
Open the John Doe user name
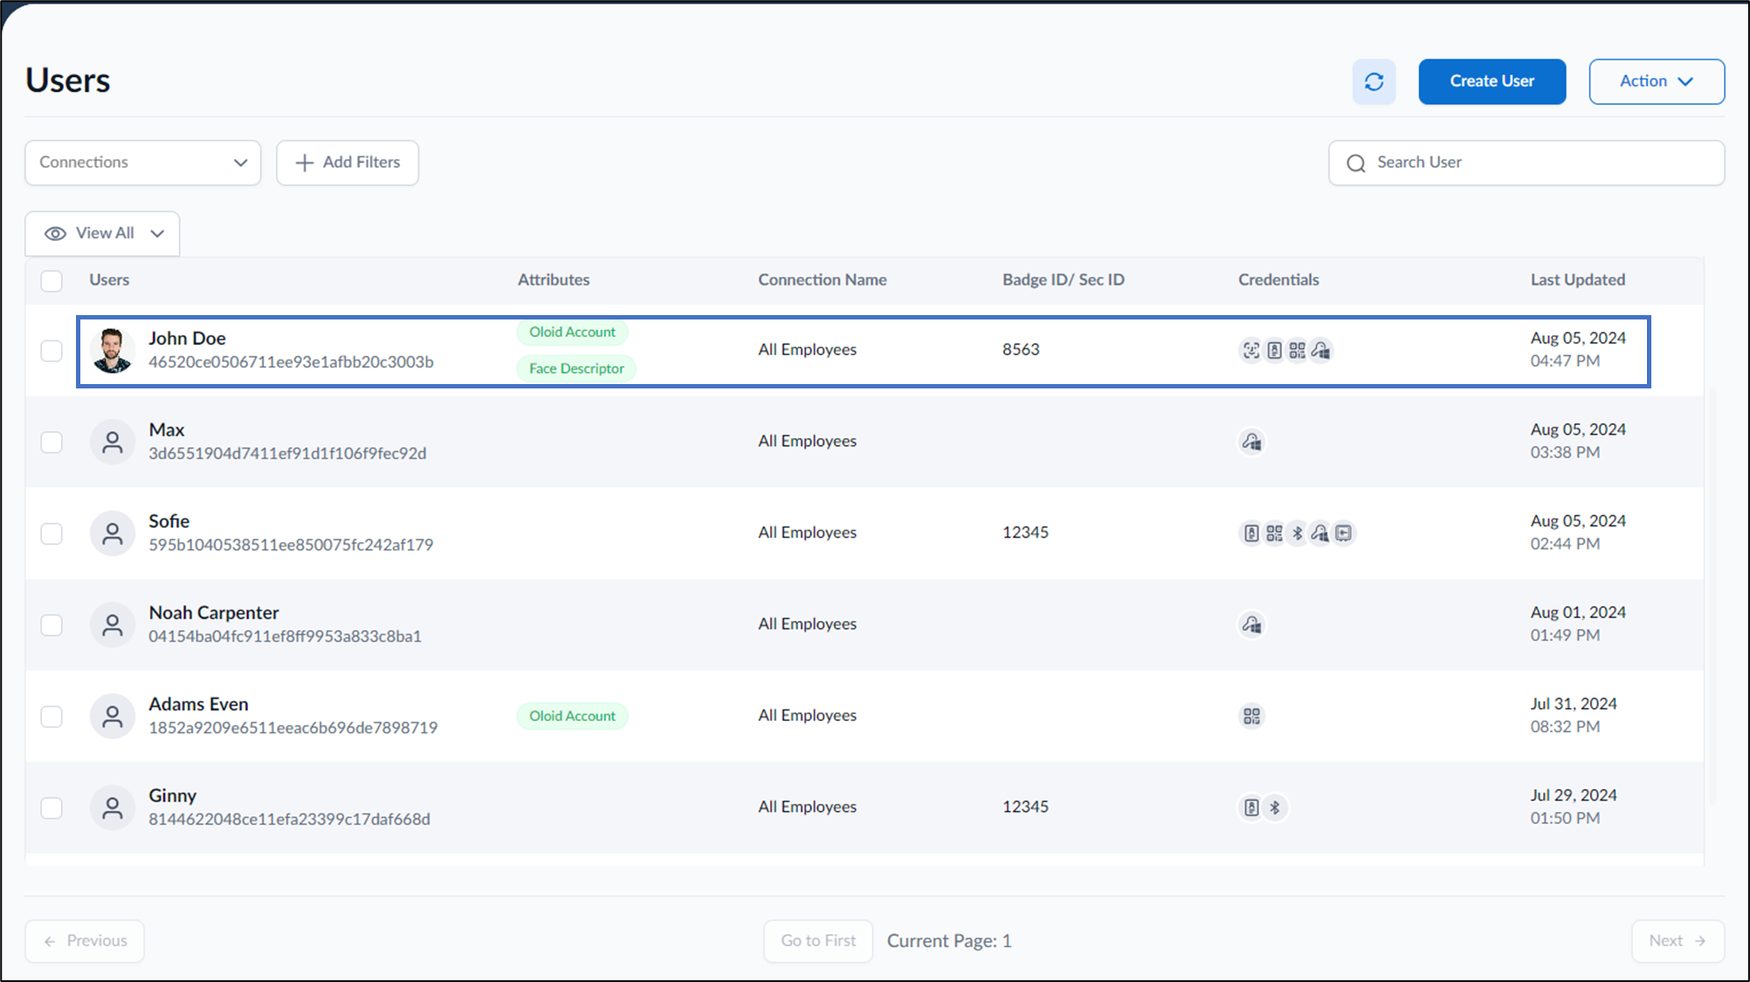187,339
